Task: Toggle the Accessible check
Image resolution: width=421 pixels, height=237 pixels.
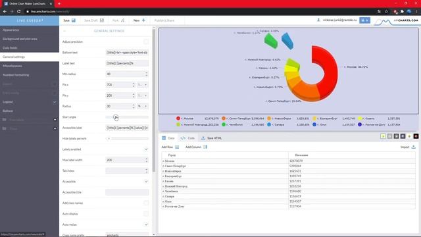Action: 146,182
